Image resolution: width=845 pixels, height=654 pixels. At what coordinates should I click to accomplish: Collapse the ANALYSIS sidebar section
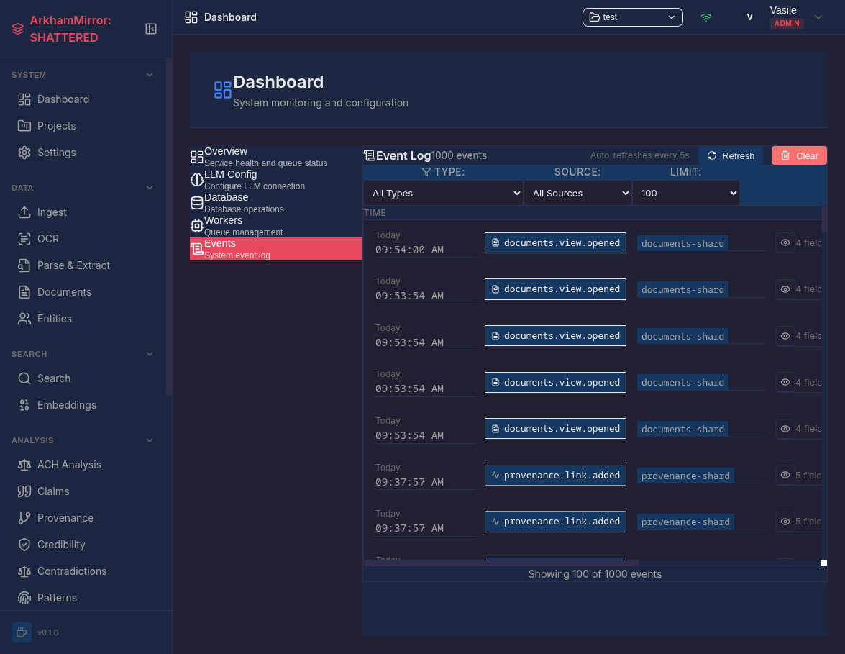[150, 440]
